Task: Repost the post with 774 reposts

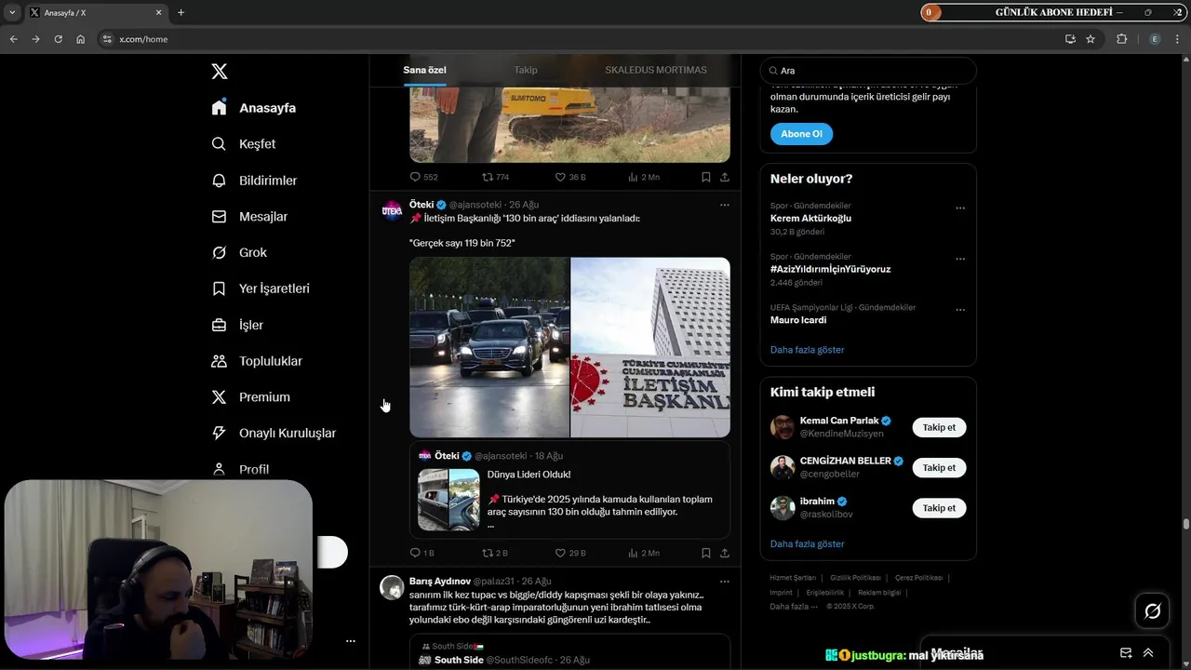Action: point(495,177)
